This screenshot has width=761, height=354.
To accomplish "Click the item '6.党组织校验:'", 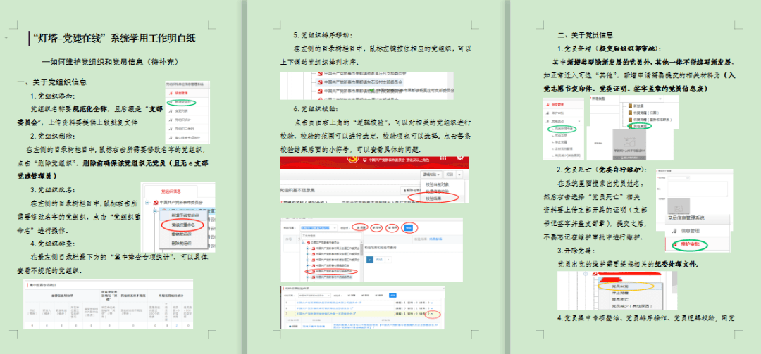I will pyautogui.click(x=316, y=108).
